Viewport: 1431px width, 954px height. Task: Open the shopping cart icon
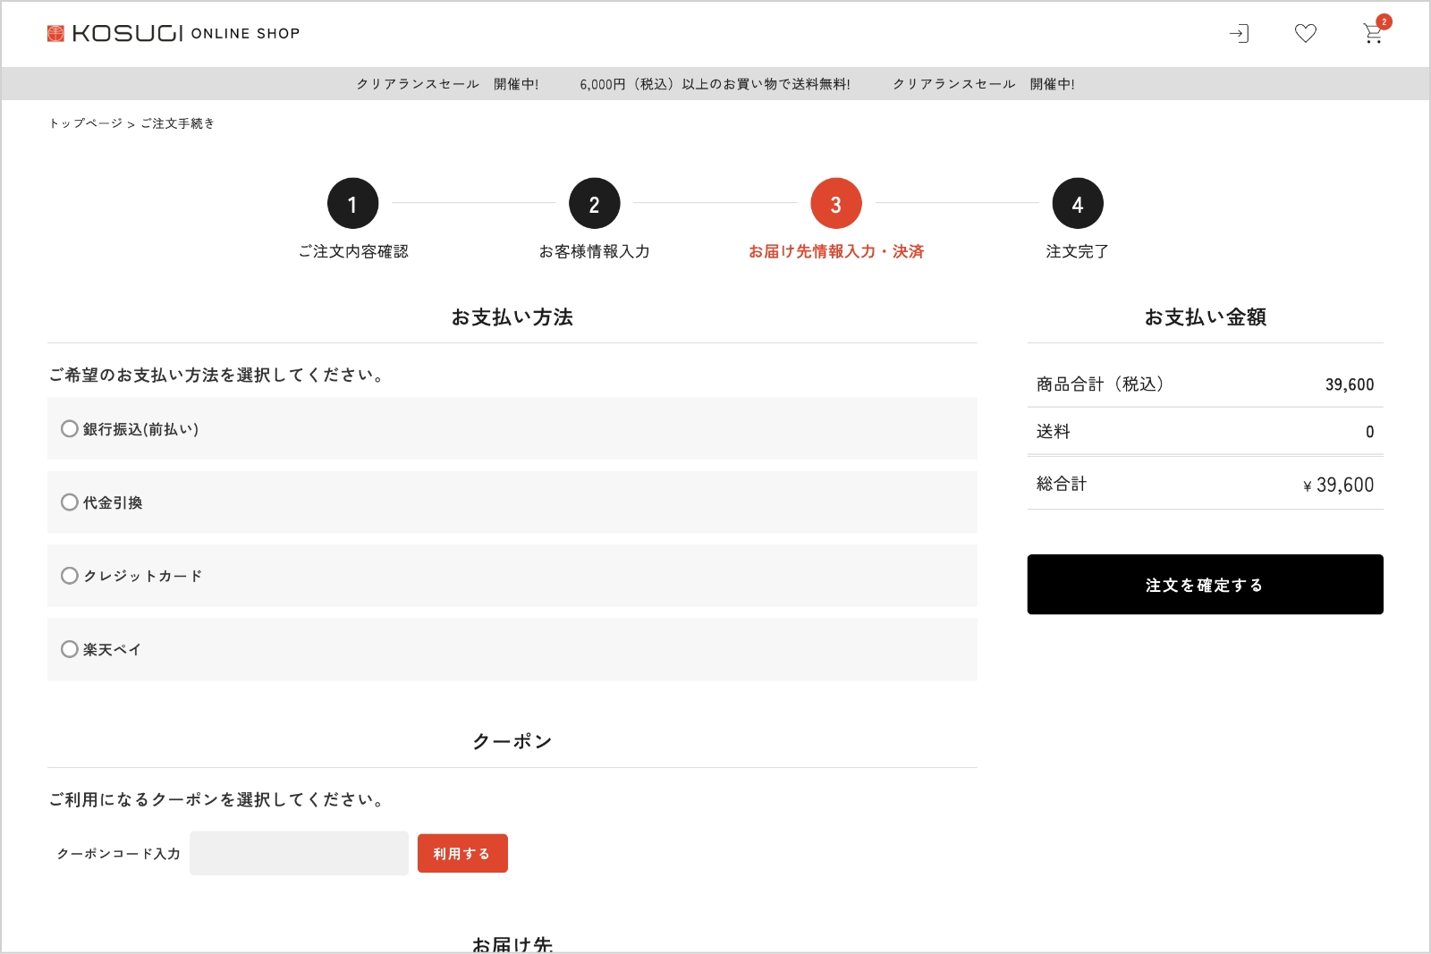click(1372, 35)
